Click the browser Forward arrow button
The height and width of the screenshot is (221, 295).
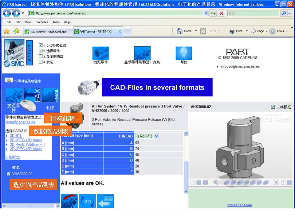click(16, 13)
